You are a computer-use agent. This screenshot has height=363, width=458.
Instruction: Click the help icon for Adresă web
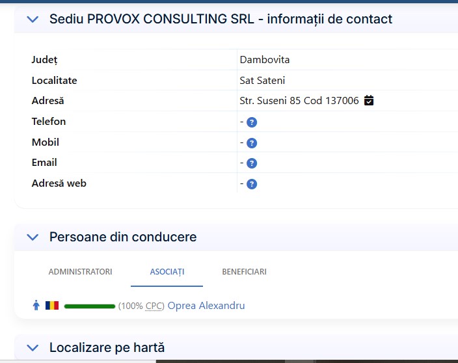[252, 184]
